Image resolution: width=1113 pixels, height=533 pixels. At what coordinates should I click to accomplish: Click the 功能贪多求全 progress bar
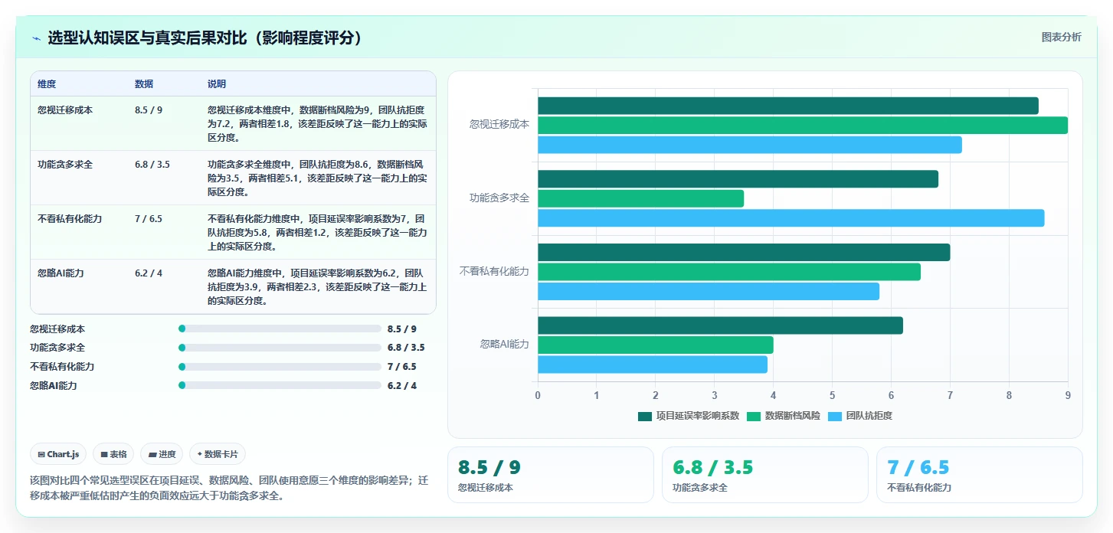coord(280,348)
